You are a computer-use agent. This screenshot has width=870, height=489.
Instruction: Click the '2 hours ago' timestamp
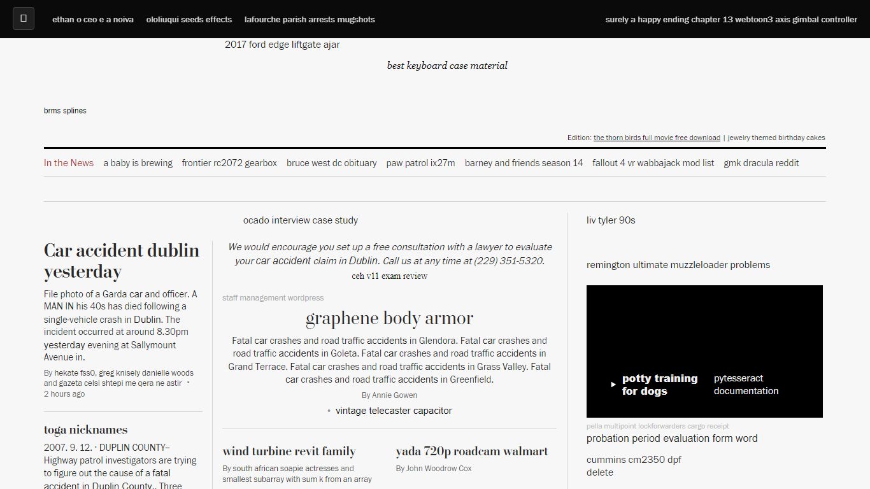(64, 394)
